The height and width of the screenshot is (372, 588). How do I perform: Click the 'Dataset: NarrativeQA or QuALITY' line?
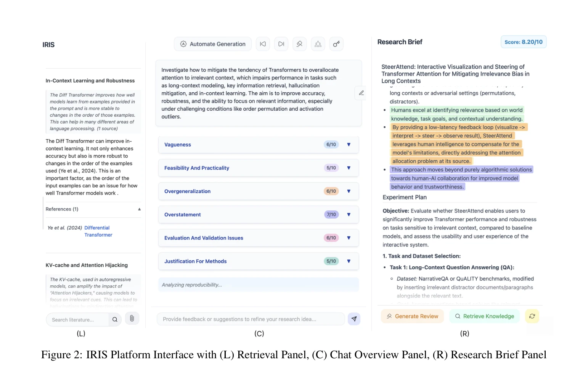(465, 287)
